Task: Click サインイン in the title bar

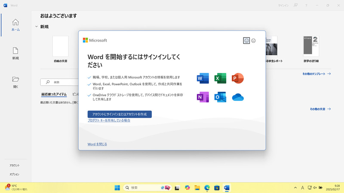Action: click(x=283, y=6)
